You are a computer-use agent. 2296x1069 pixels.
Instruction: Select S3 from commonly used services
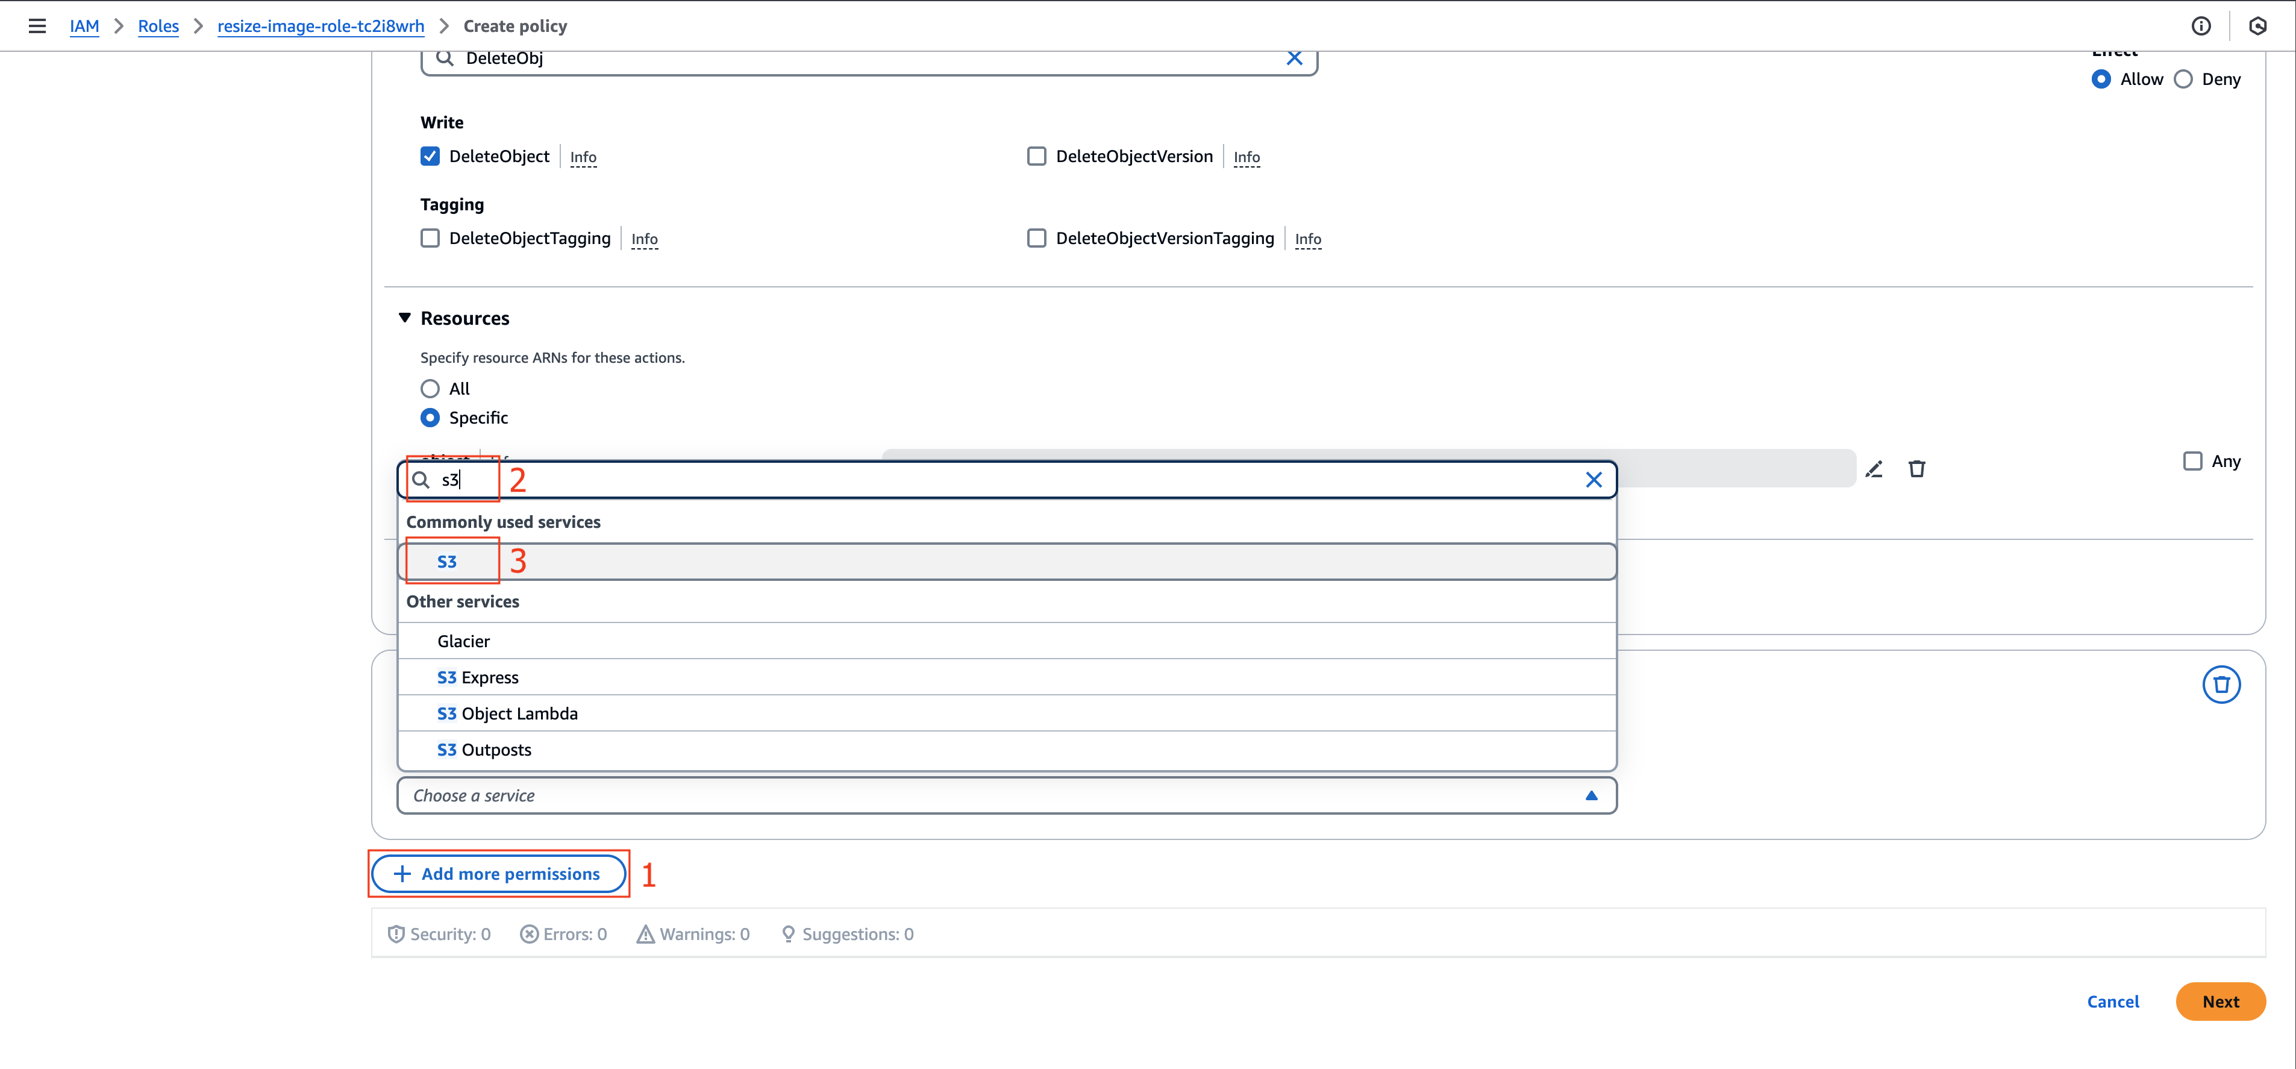pyautogui.click(x=446, y=561)
